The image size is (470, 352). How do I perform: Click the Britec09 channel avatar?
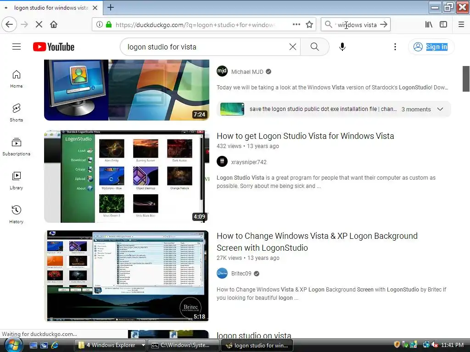click(x=222, y=273)
